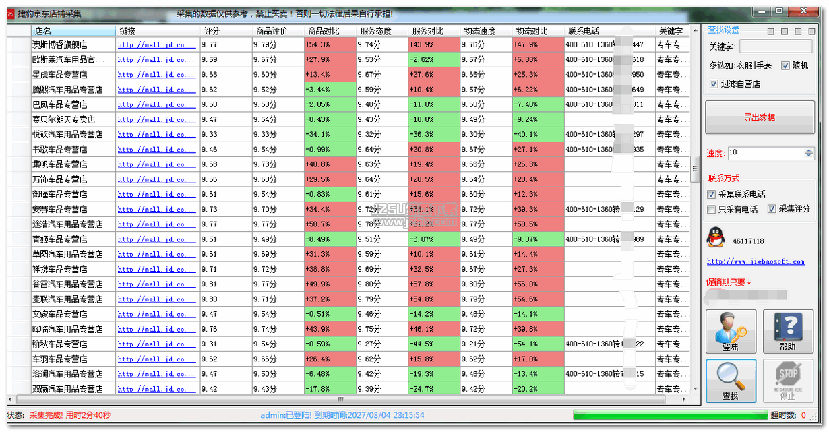Click the table's scroll-down arrow
The height and width of the screenshot is (432, 829).
[x=696, y=388]
